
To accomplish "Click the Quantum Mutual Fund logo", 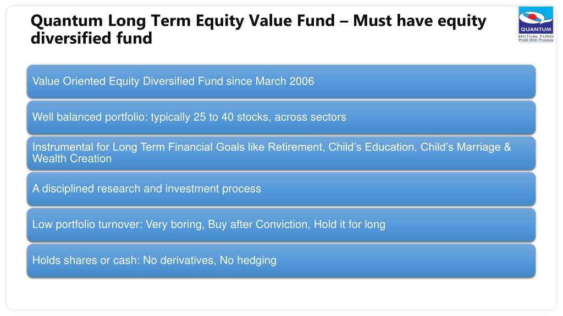I will (x=536, y=24).
